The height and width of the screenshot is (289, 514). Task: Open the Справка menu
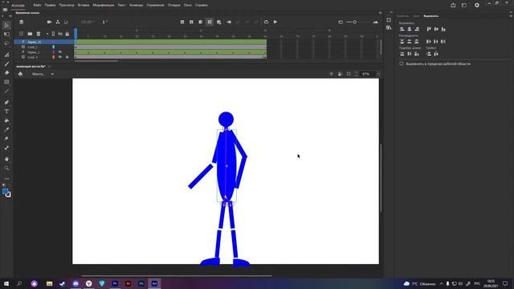pos(202,6)
